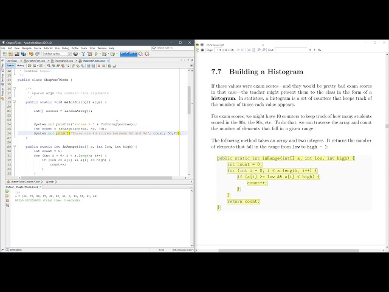Screen dimensions: 389x292
Task: Click the highlighted 'return count;' line in PDF
Action: (x=243, y=201)
